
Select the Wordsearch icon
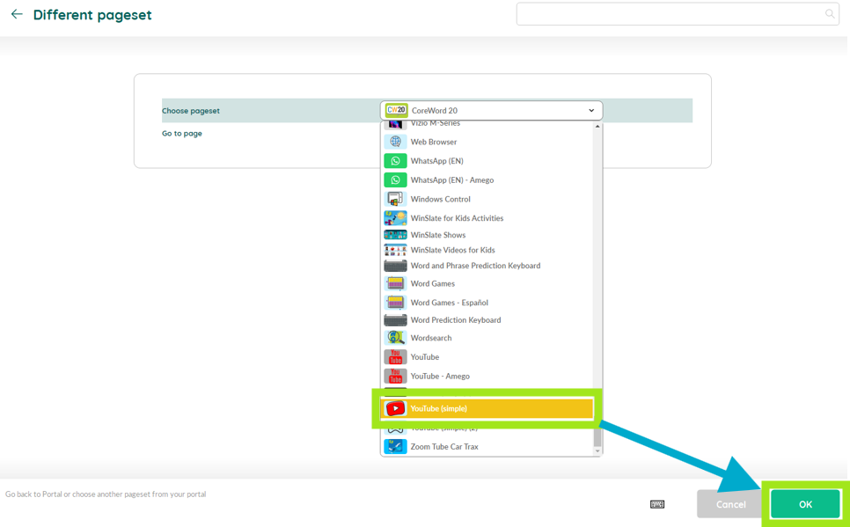(x=395, y=338)
